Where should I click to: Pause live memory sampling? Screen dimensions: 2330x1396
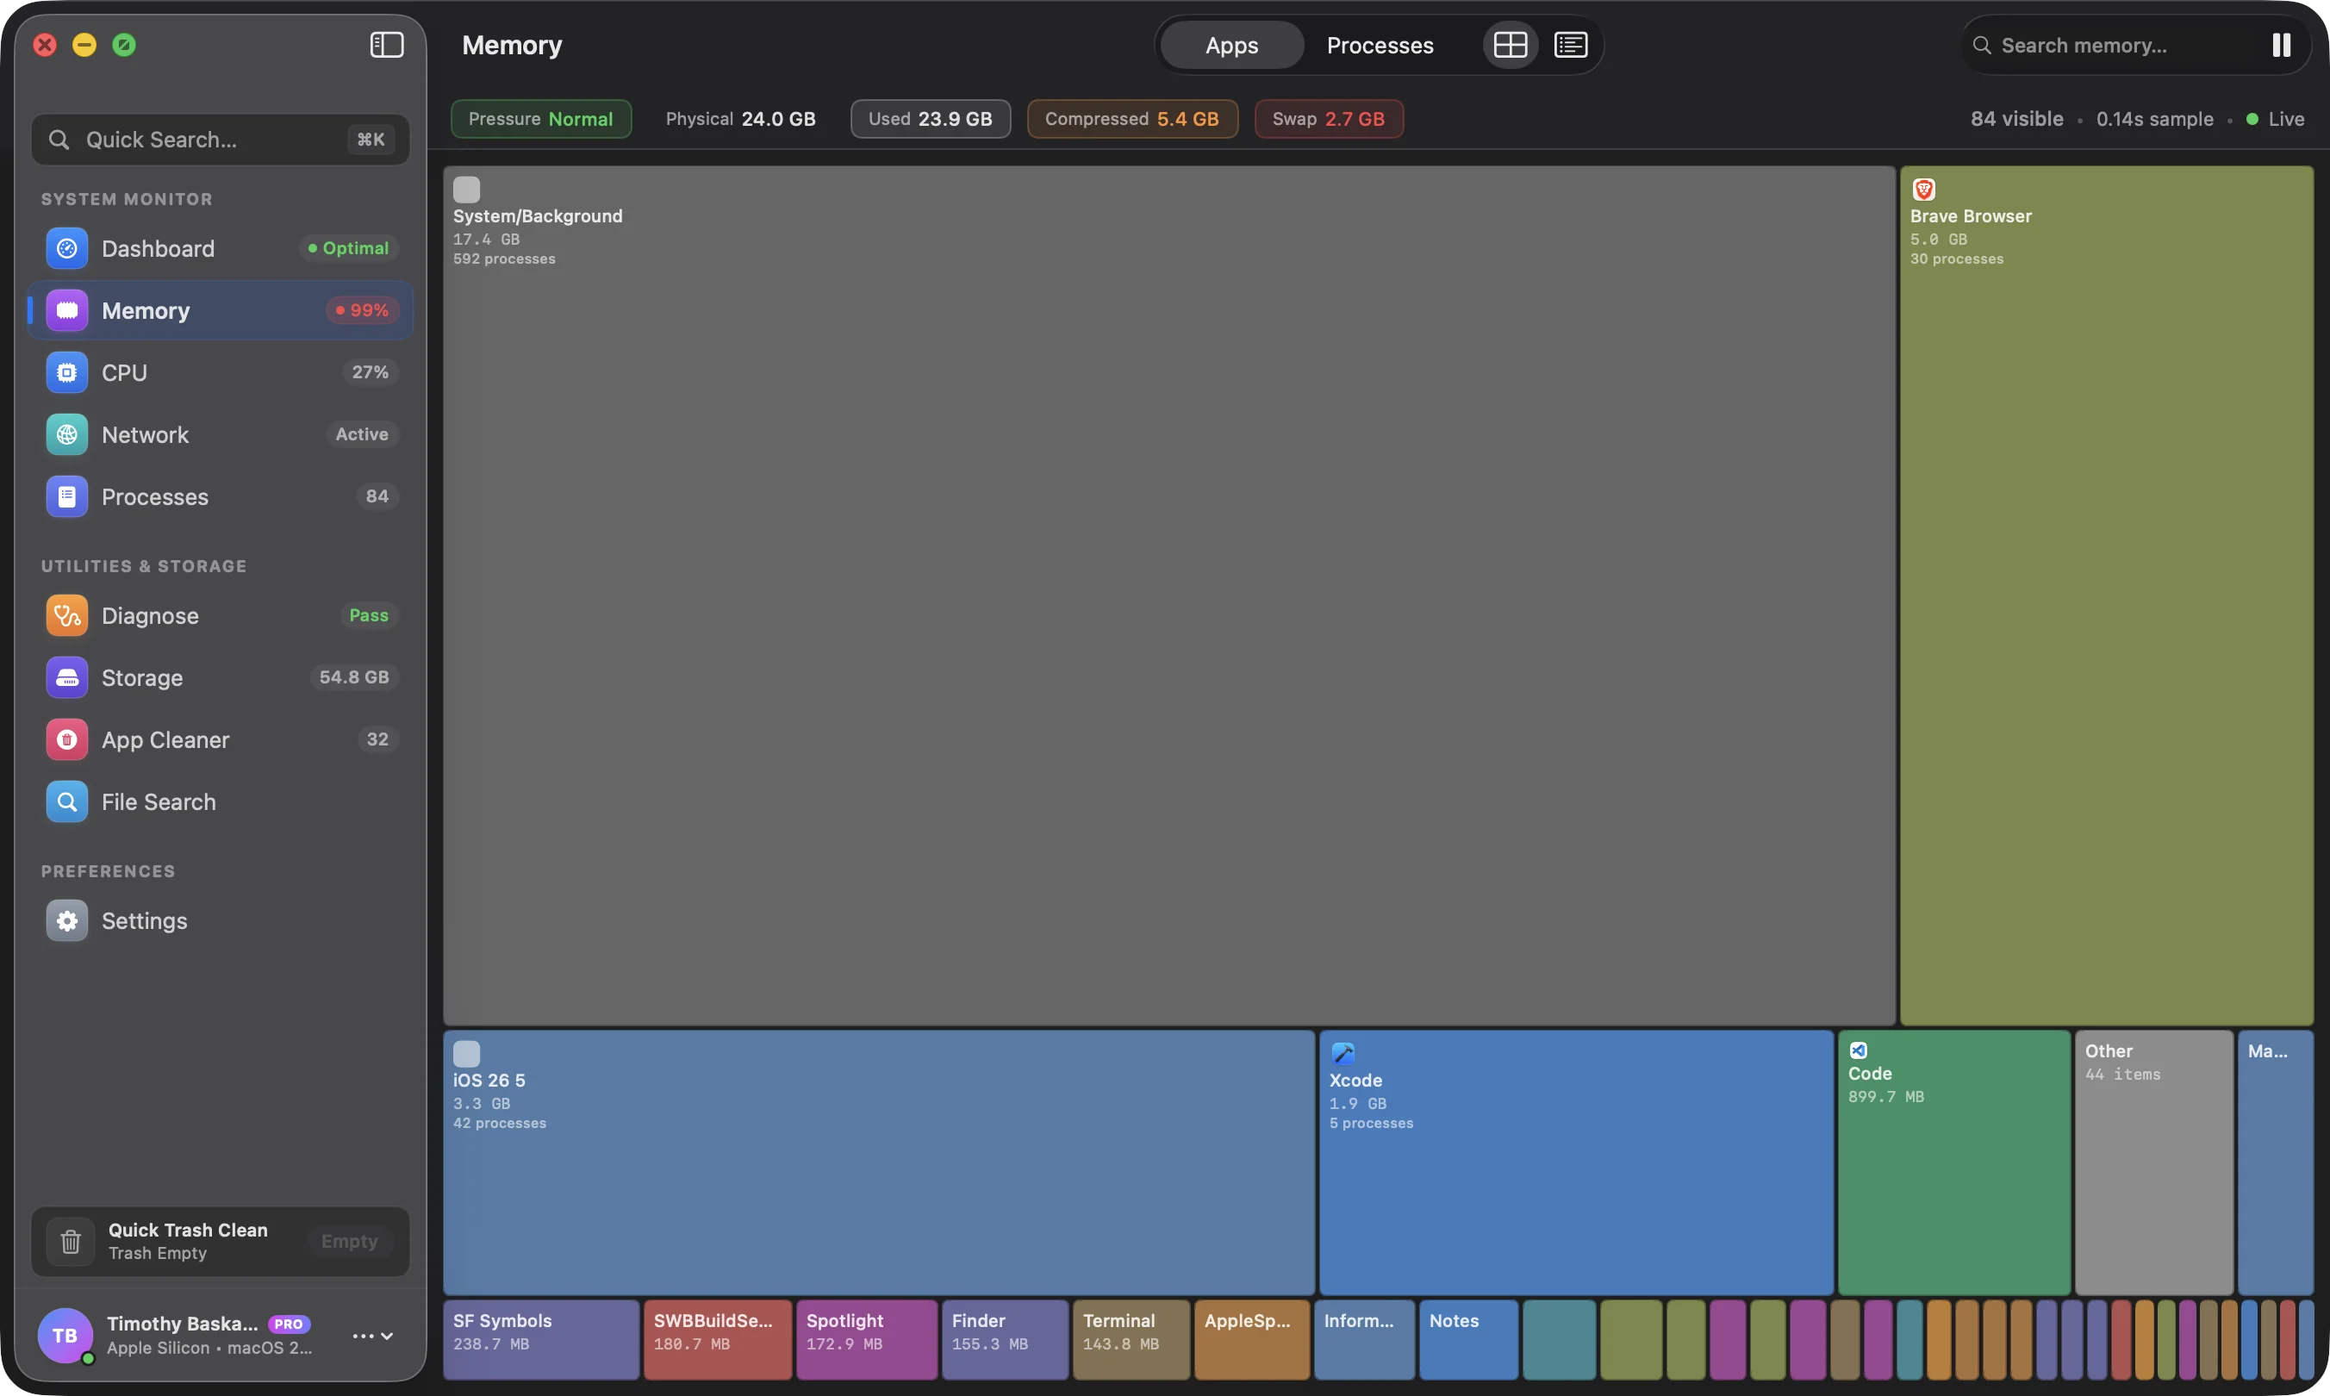click(x=2280, y=45)
